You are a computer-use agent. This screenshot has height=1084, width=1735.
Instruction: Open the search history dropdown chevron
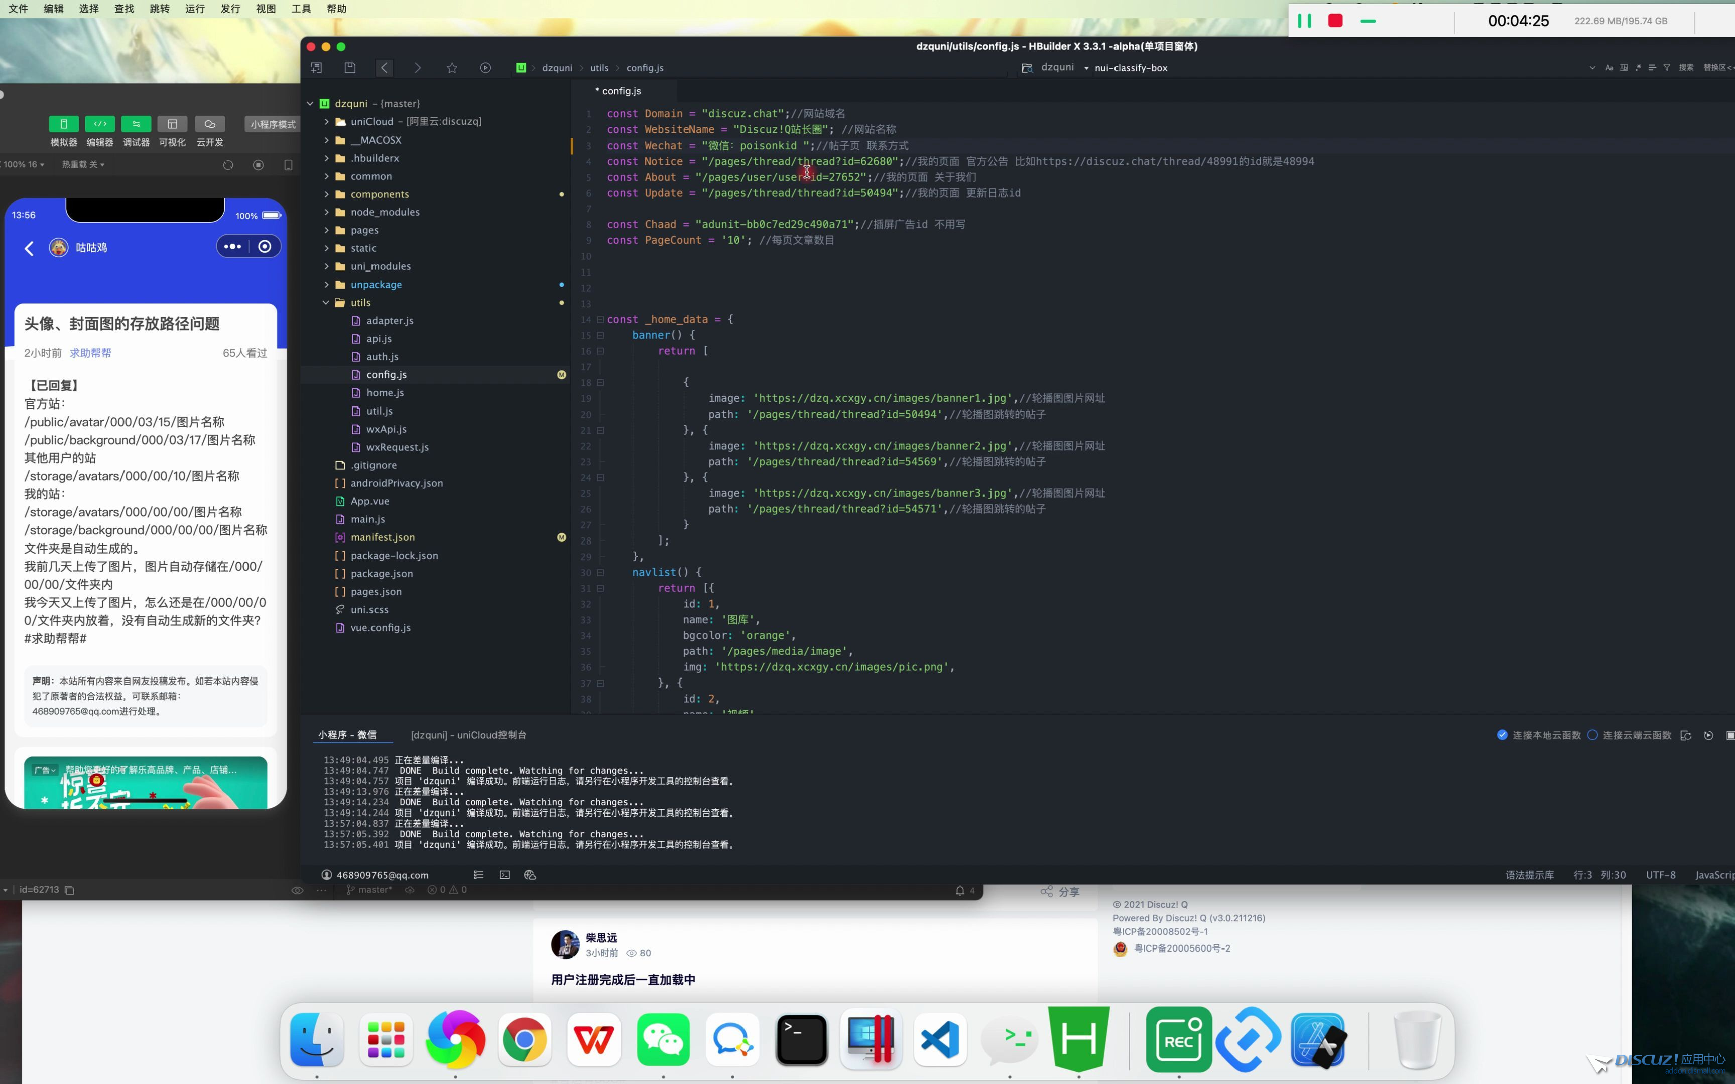click(1592, 67)
